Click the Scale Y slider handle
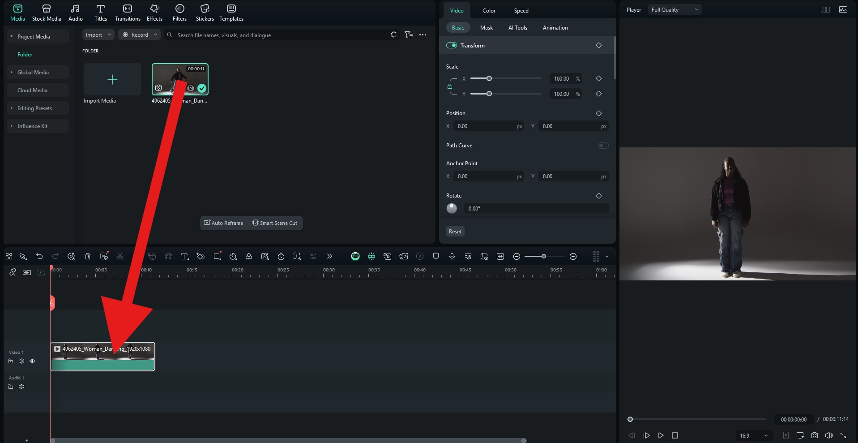 click(x=489, y=94)
